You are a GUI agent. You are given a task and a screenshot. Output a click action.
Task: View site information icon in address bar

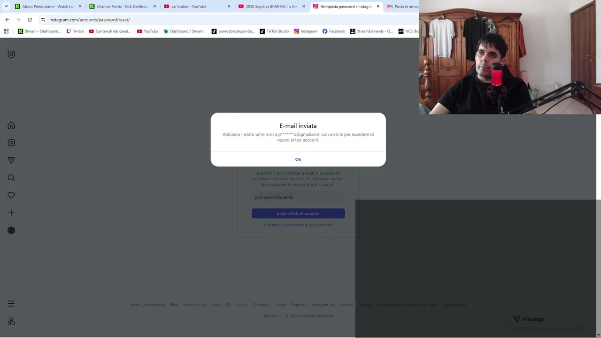click(x=43, y=20)
